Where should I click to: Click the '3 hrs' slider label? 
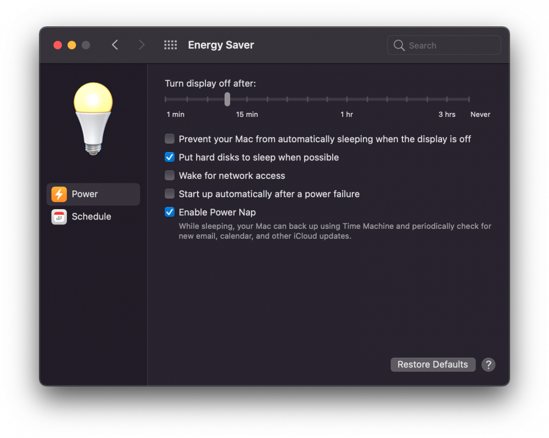pos(447,115)
